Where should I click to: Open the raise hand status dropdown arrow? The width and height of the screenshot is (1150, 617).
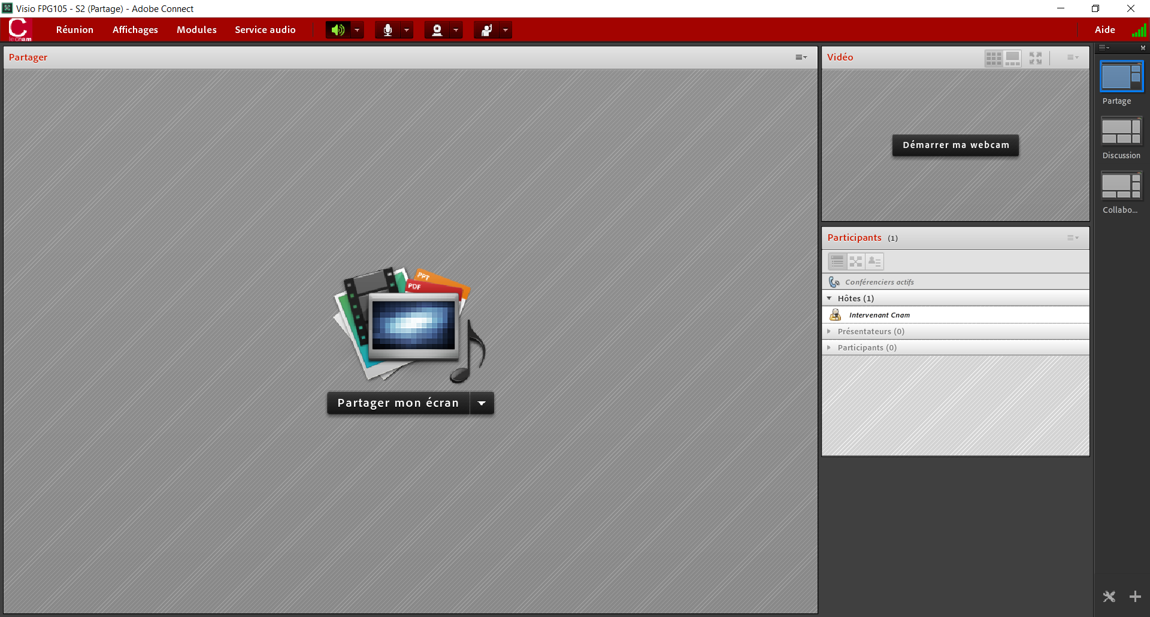coord(506,30)
